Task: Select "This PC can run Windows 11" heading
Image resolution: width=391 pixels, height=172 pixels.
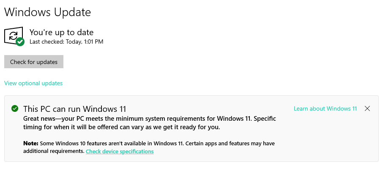Action: tap(75, 109)
